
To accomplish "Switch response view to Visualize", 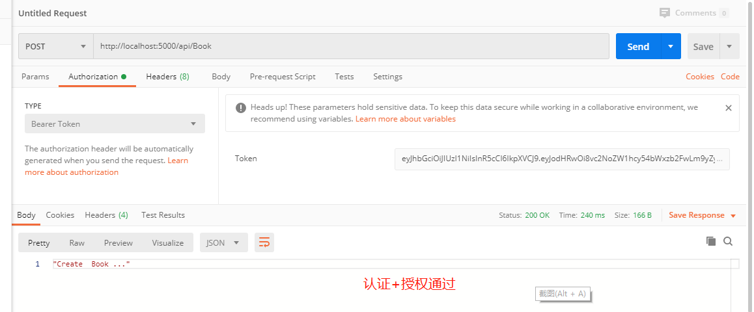I will tap(168, 242).
